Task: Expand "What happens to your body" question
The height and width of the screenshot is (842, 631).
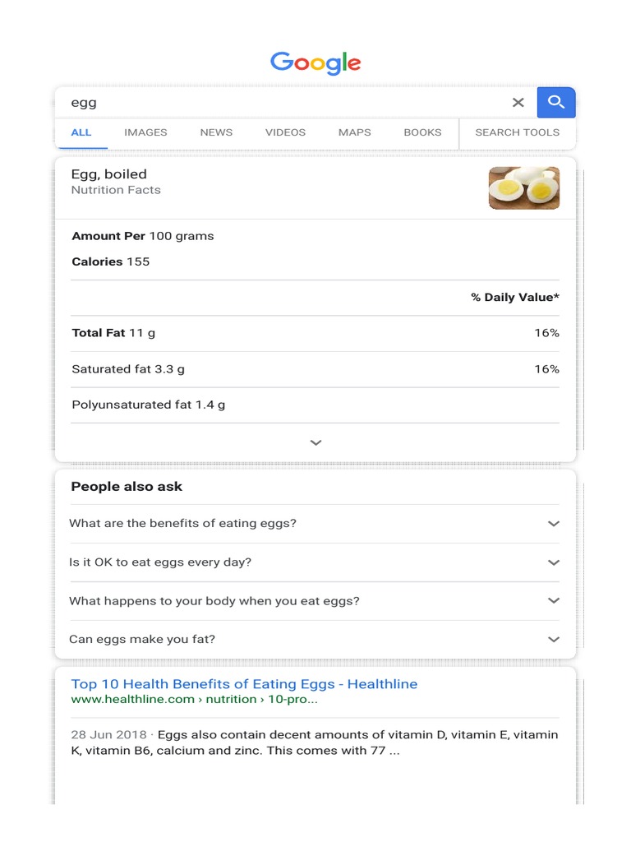Action: coord(554,601)
